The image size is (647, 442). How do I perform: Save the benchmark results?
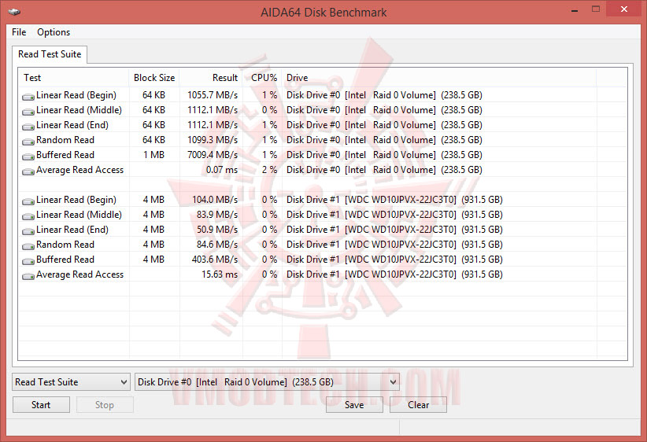pos(354,405)
